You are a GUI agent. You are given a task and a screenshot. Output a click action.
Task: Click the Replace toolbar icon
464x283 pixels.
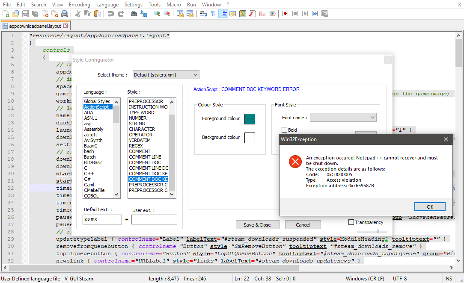[144, 14]
